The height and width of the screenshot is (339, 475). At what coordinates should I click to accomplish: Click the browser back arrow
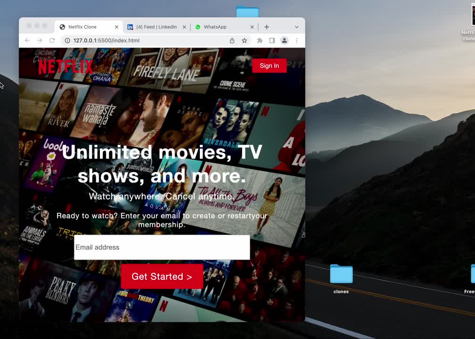pyautogui.click(x=27, y=40)
